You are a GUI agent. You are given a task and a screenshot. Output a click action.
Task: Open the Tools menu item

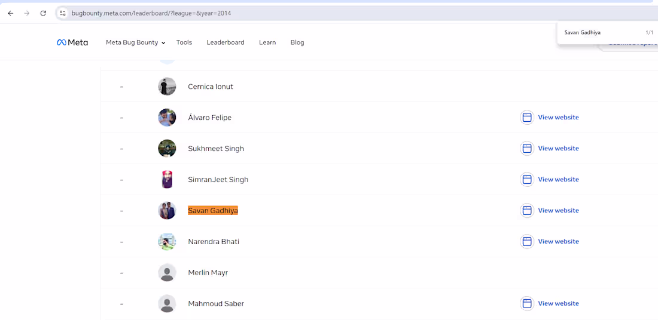[x=184, y=42]
